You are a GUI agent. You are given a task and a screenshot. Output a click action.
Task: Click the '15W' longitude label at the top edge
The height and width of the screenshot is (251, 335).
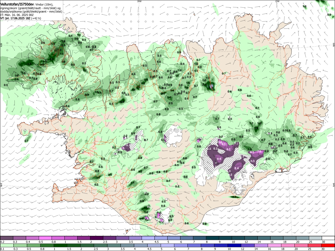coord(277,1)
